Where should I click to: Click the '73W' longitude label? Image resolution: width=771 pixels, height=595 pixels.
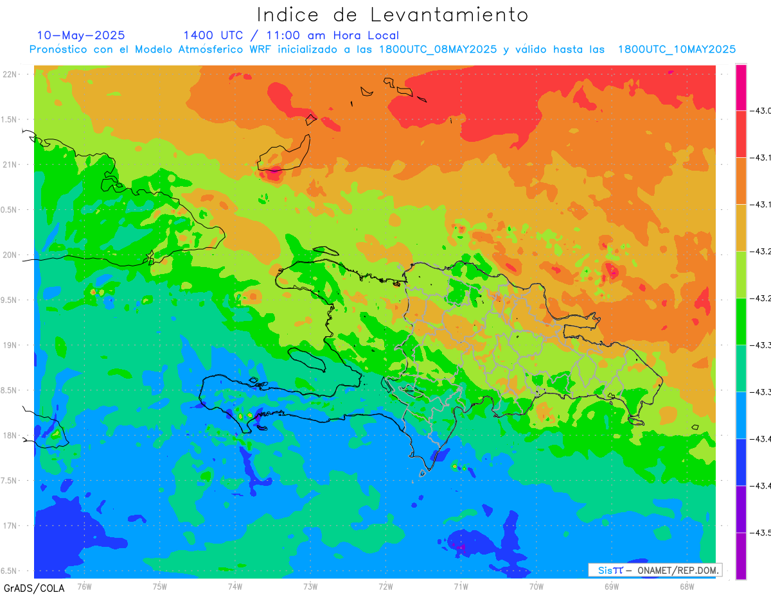pos(310,586)
